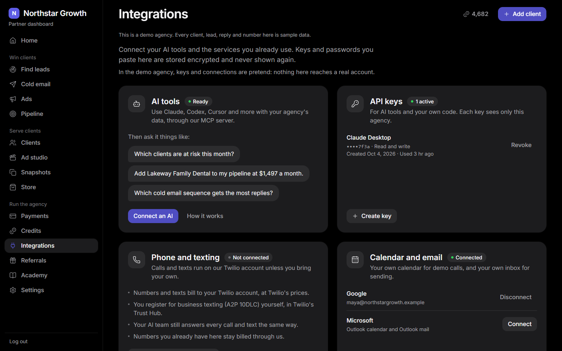The image size is (562, 351).
Task: Click the Create key button
Action: click(x=372, y=216)
